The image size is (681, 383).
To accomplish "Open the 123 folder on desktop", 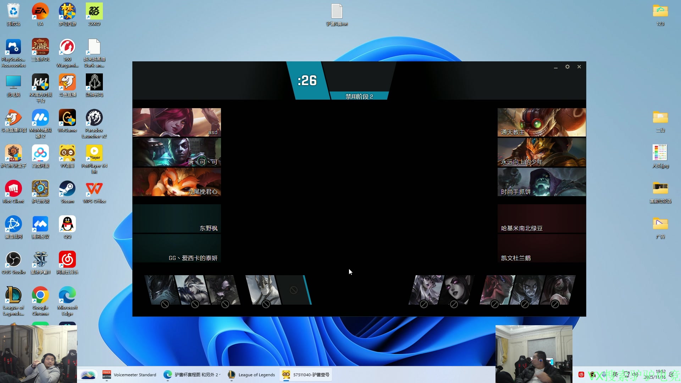I will tap(660, 11).
